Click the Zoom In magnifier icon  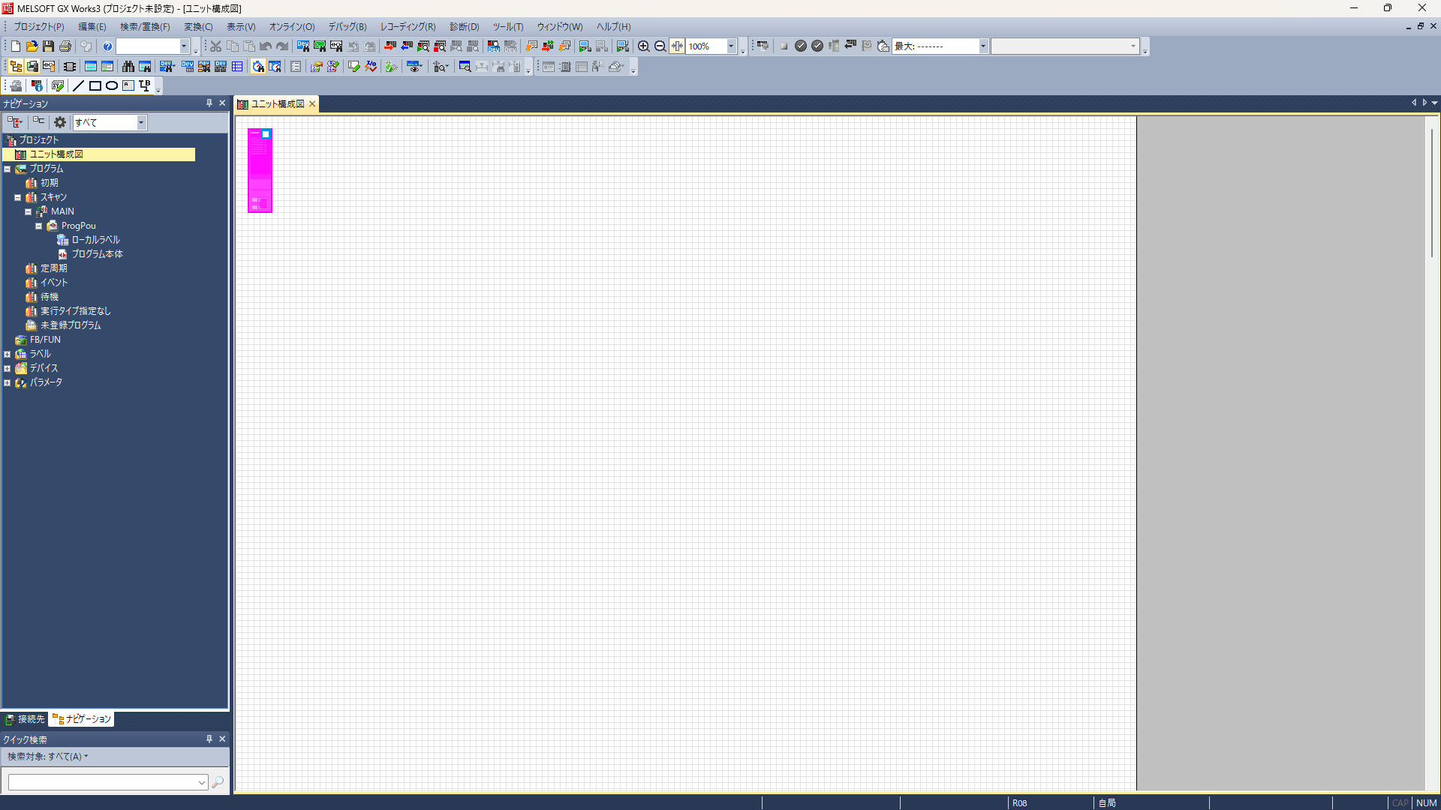point(643,46)
